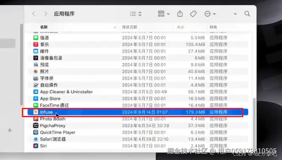Open the group-by grid icon menu

coord(163,14)
